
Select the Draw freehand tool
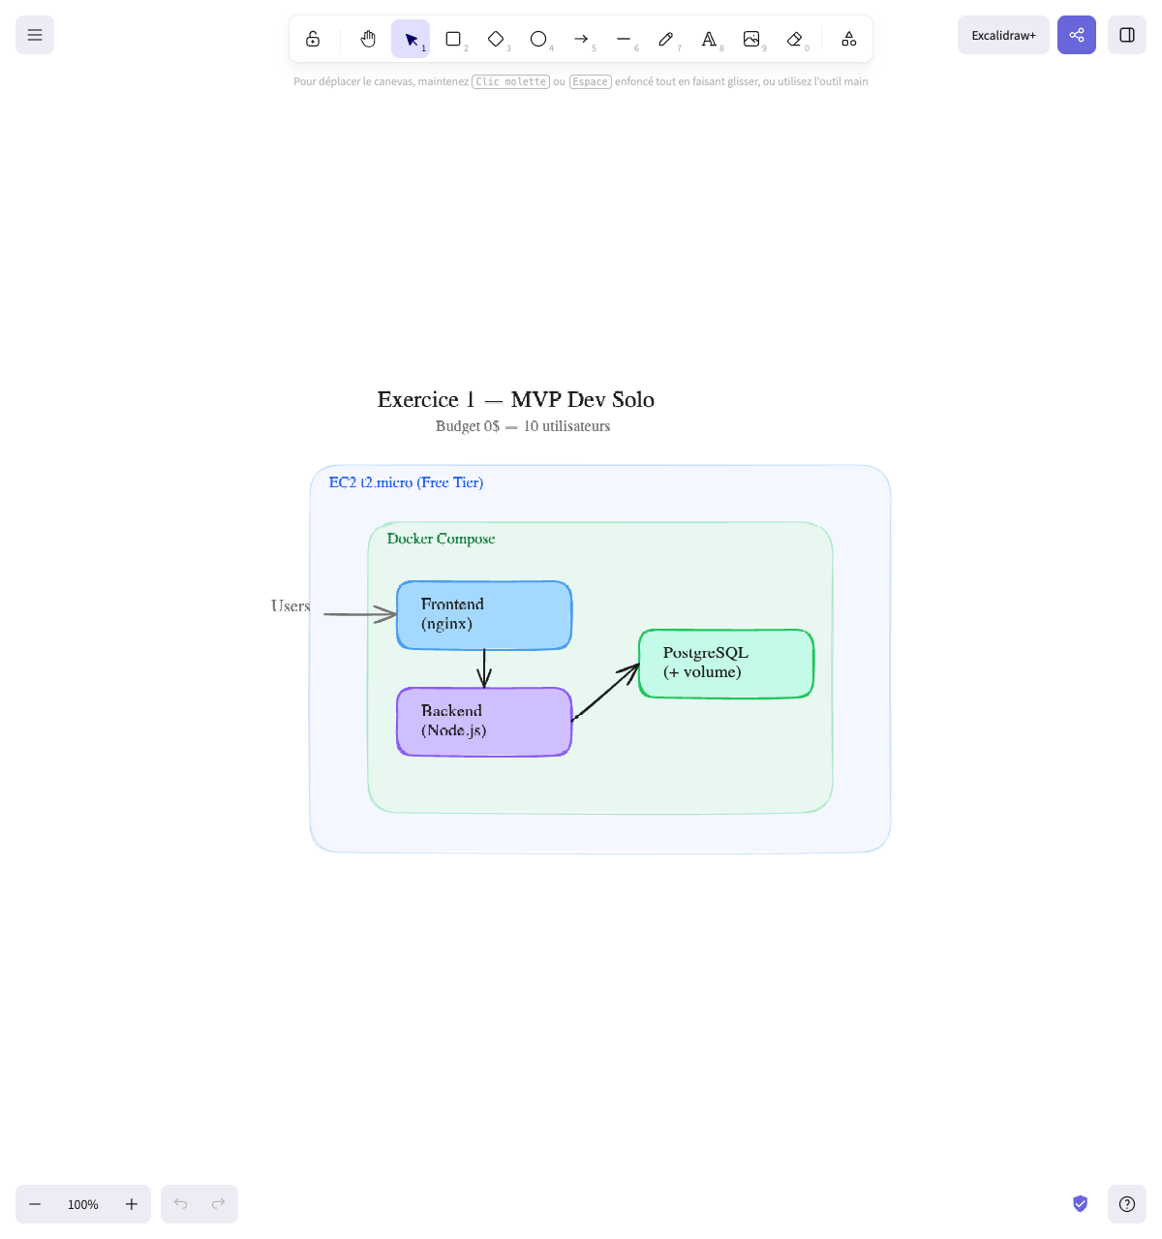tap(666, 39)
